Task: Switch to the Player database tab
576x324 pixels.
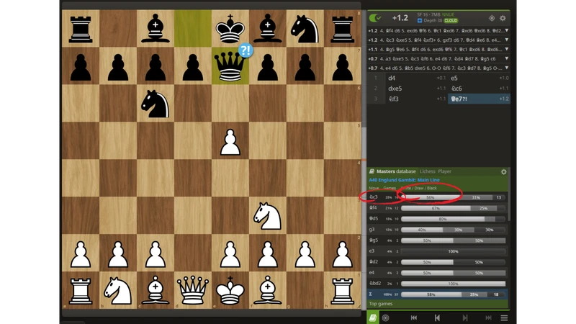Action: click(x=445, y=171)
